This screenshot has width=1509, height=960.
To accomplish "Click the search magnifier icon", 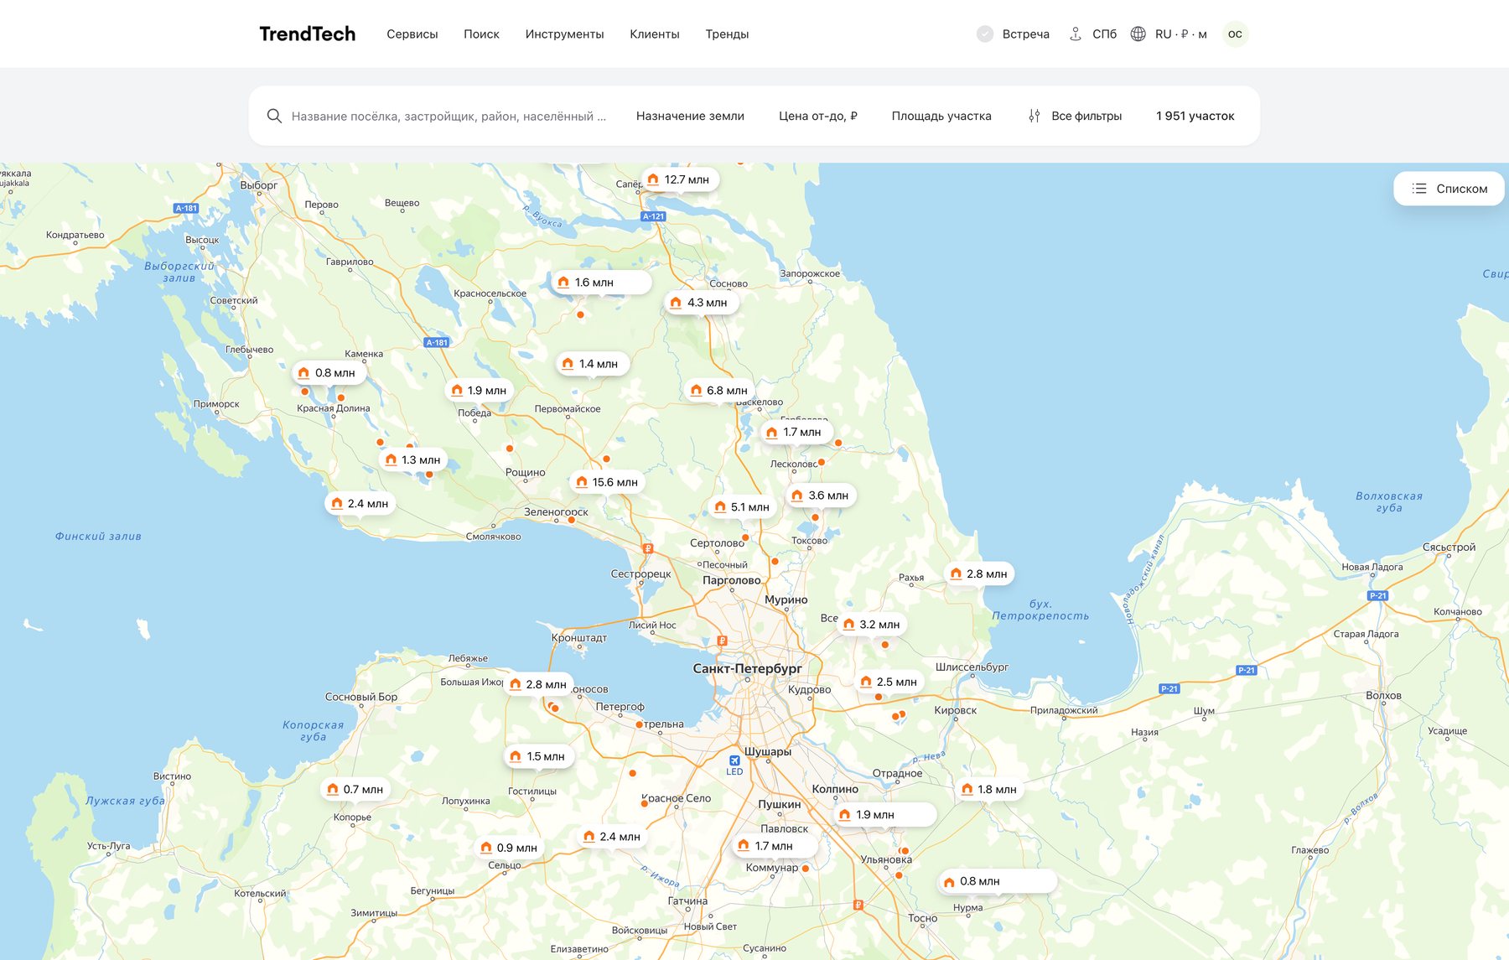I will (274, 116).
